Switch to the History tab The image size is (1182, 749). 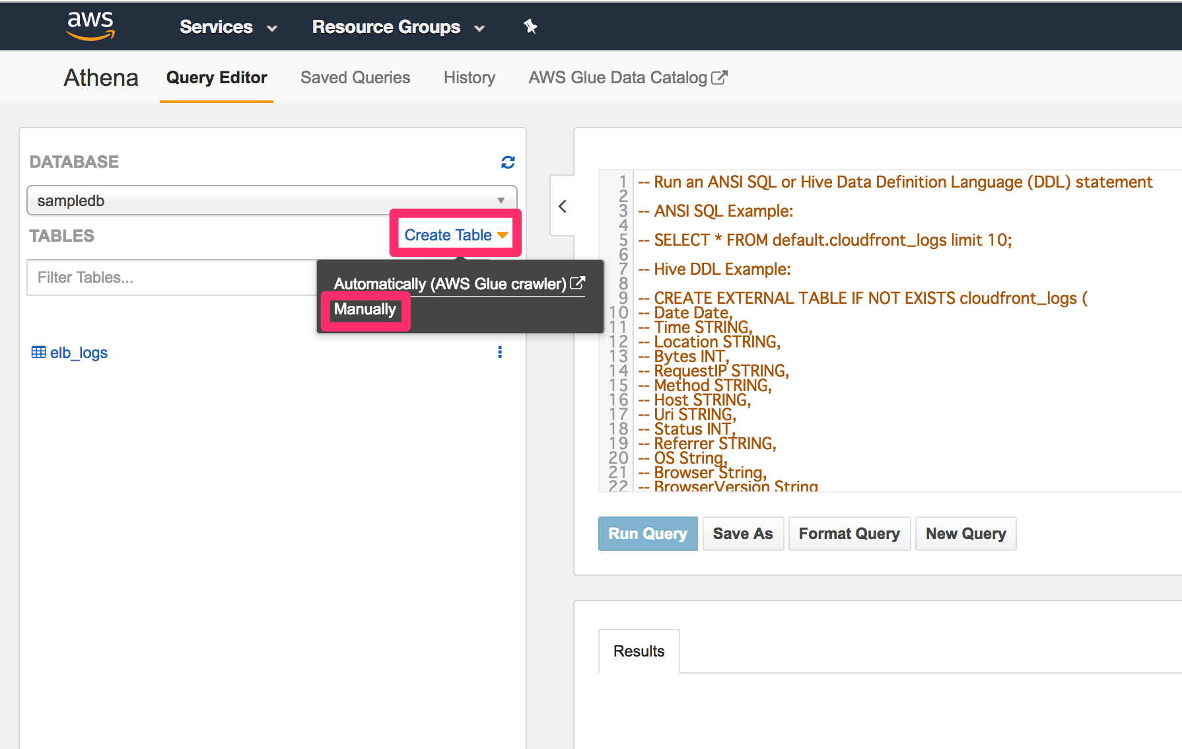(x=469, y=77)
